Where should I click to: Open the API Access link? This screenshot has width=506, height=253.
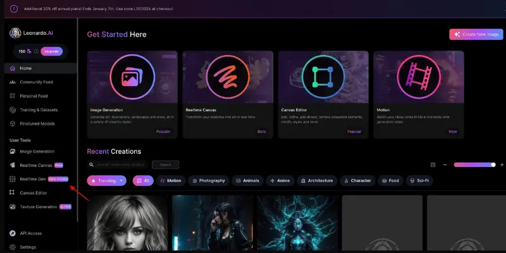click(x=30, y=233)
